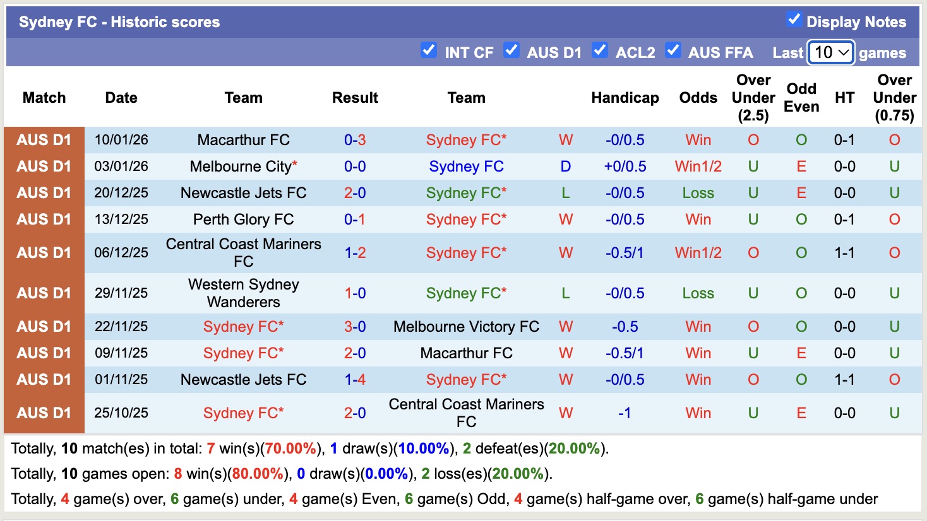Click Western Sydney Wanderers team name
Screen dimensions: 927x521
coord(244,293)
